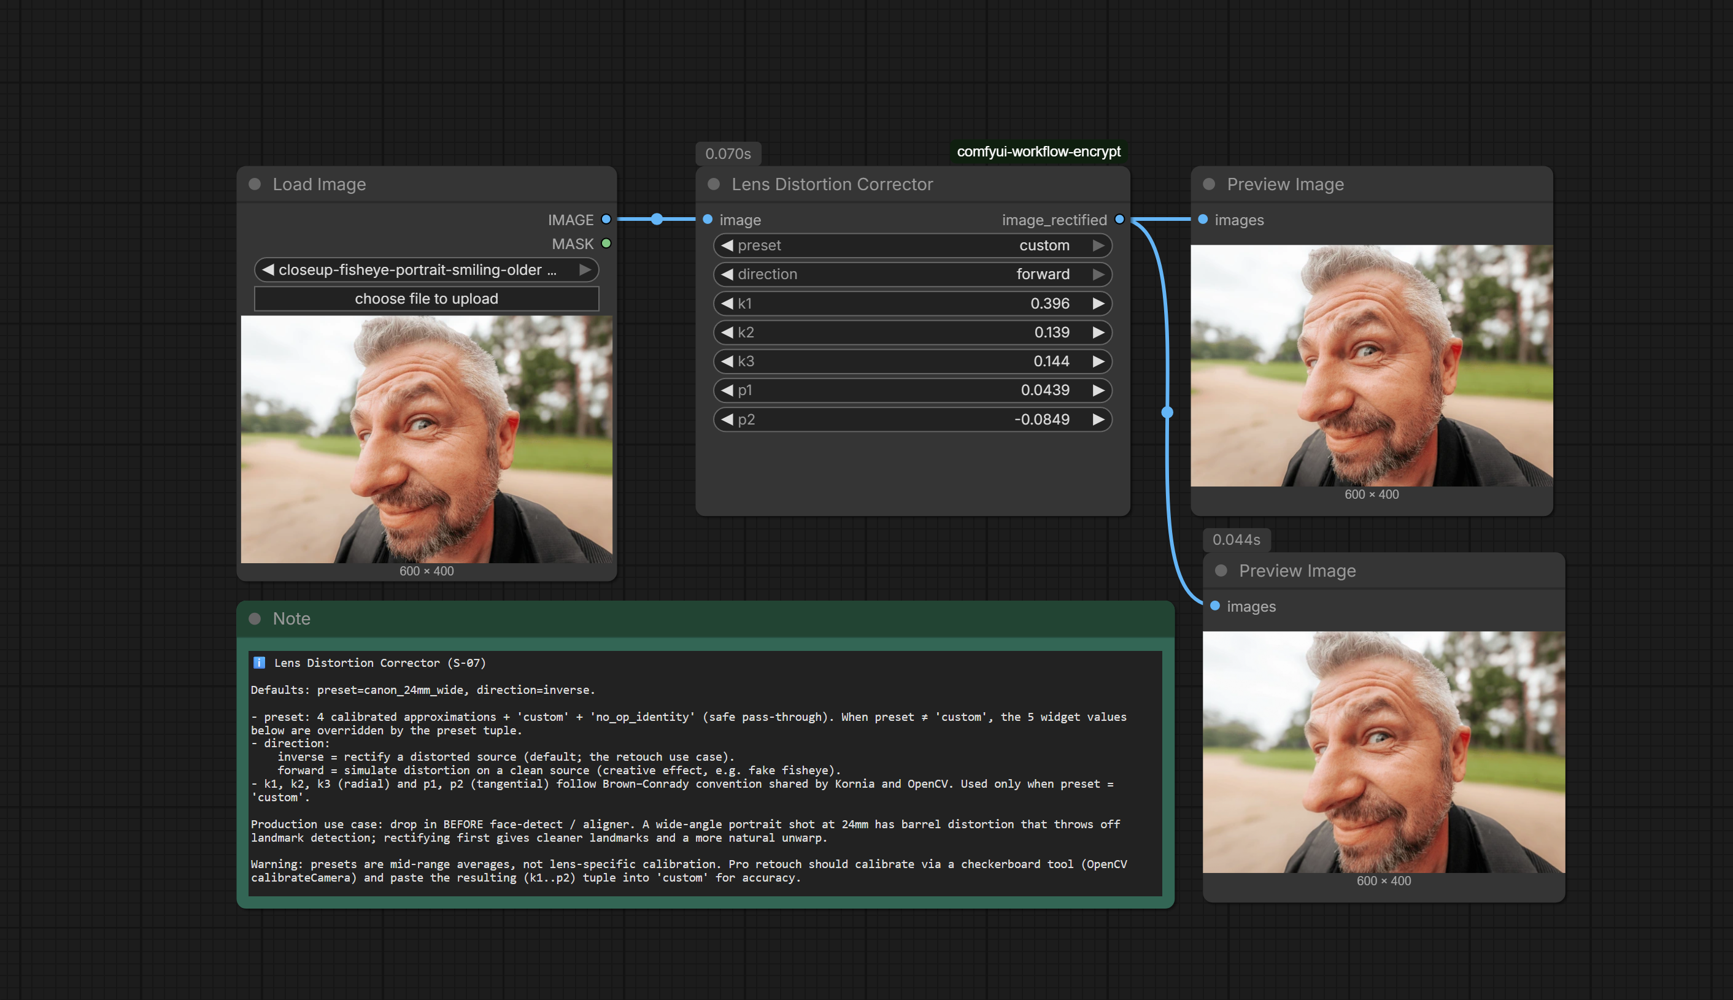Select previous image file with left arrow
This screenshot has height=1000, width=1733.
point(268,270)
